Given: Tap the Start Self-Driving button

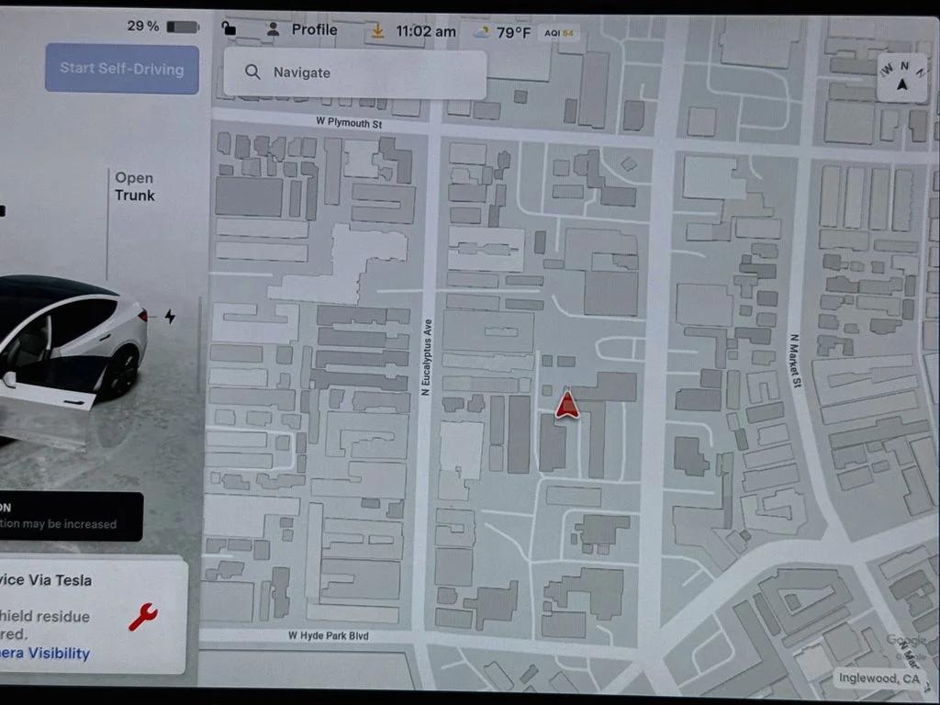Looking at the screenshot, I should [122, 68].
